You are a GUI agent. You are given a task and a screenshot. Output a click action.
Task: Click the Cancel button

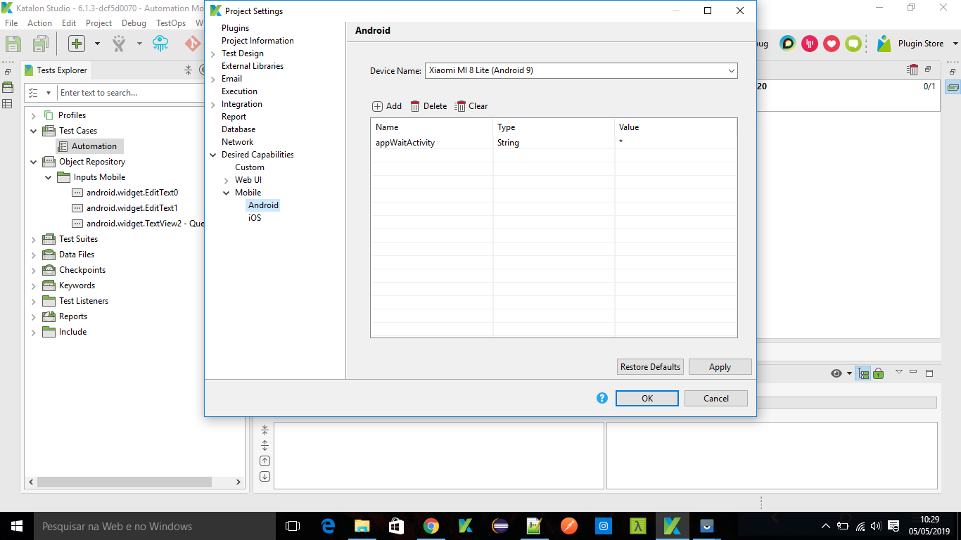click(x=716, y=398)
